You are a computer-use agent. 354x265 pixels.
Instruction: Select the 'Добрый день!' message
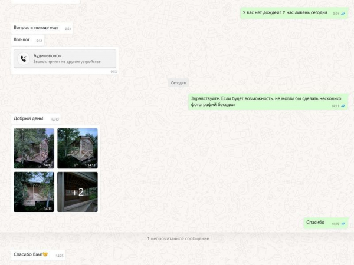[x=36, y=119]
